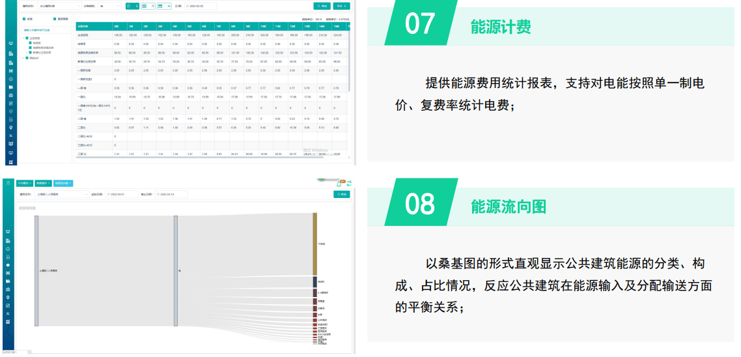The image size is (741, 357).
Task: Open the start date picker showing 2022-04-01
Action: pos(122,194)
